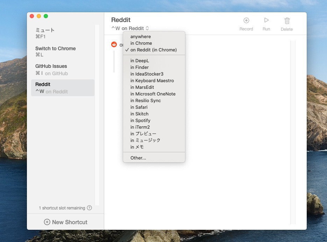The height and width of the screenshot is (242, 327).
Task: Delete the current shortcut via trash icon
Action: coord(287,21)
